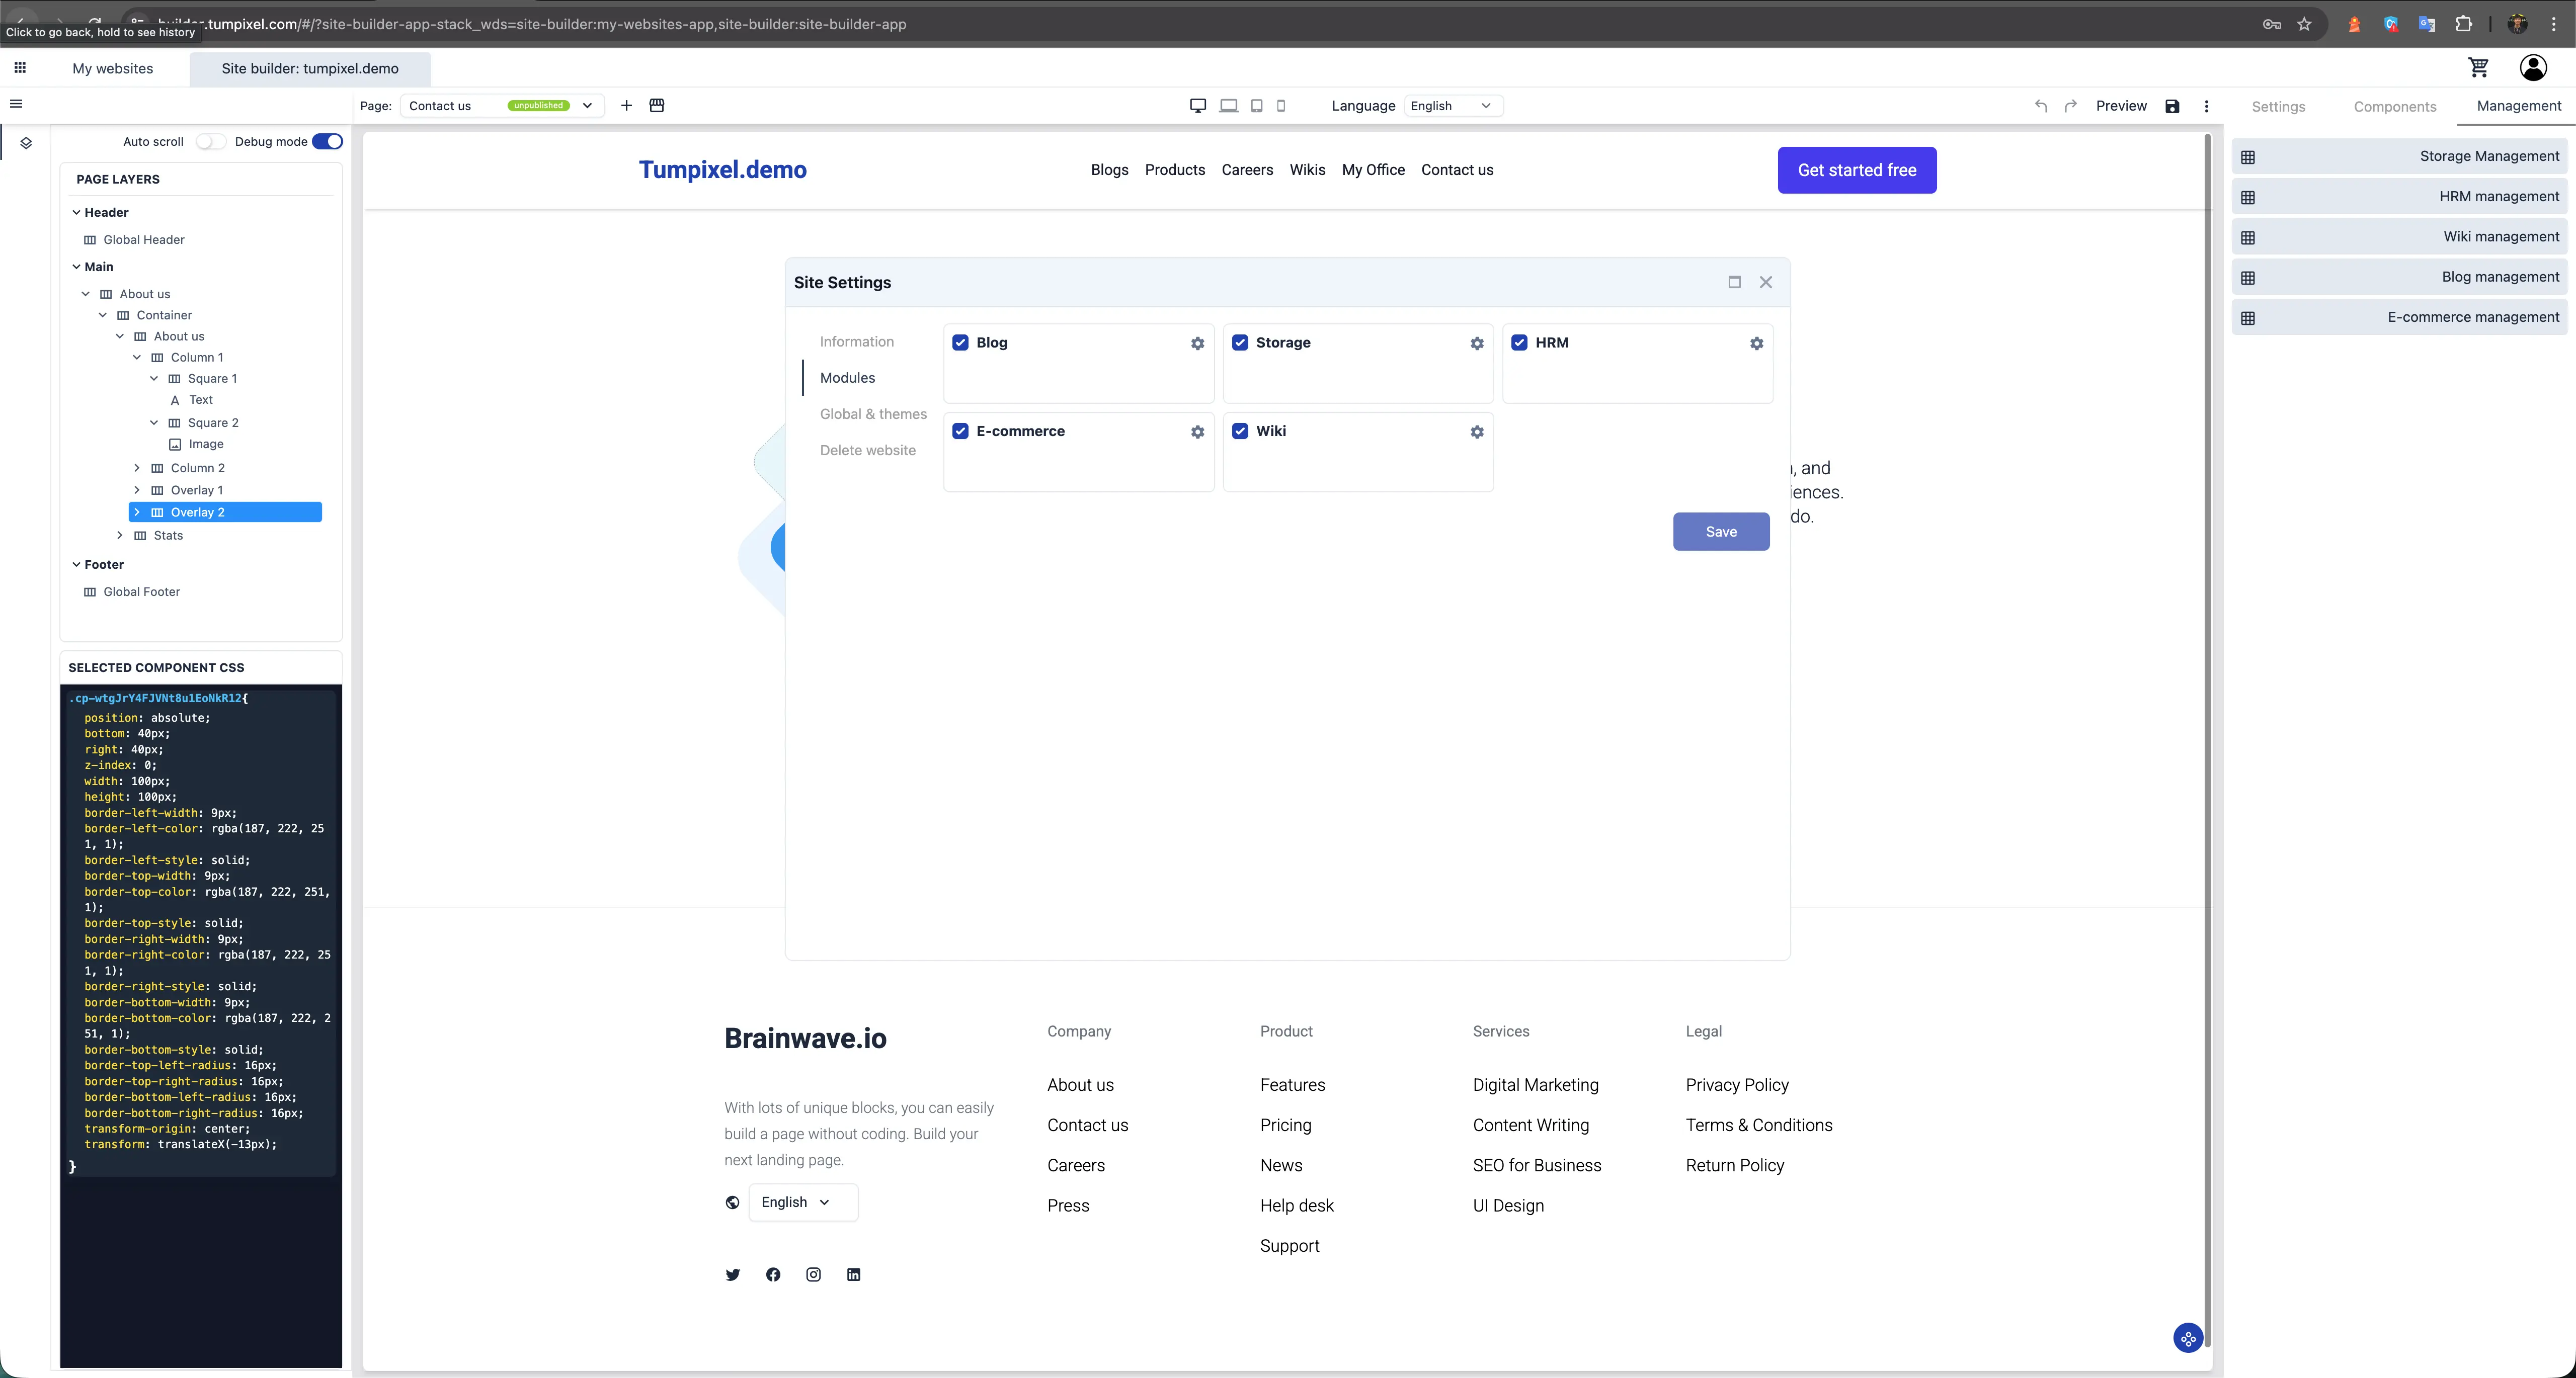2576x1378 pixels.
Task: Open Blog module settings gear
Action: (1197, 343)
